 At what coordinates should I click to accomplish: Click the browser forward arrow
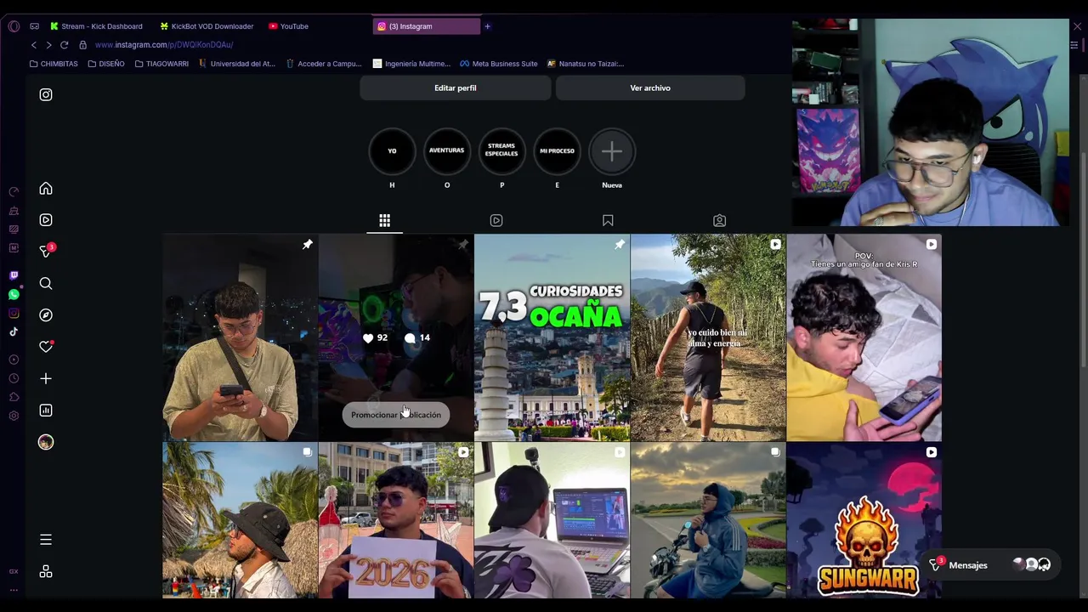point(48,44)
